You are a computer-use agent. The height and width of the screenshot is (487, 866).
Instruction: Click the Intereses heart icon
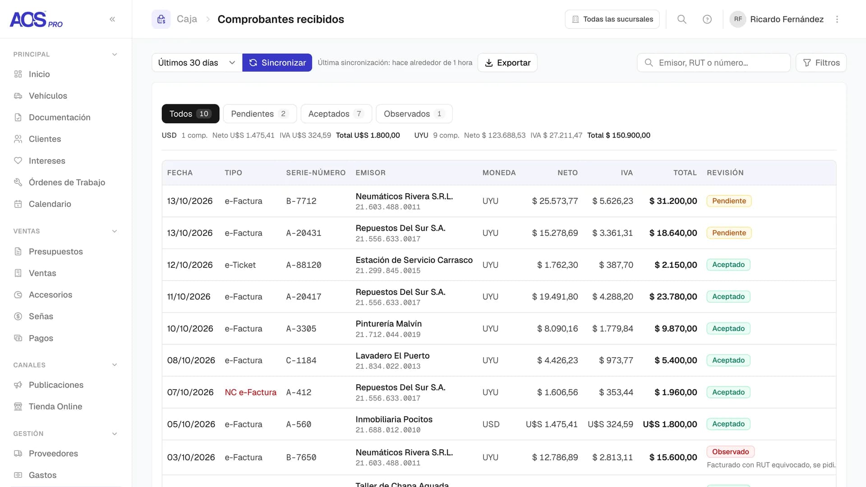tap(18, 161)
